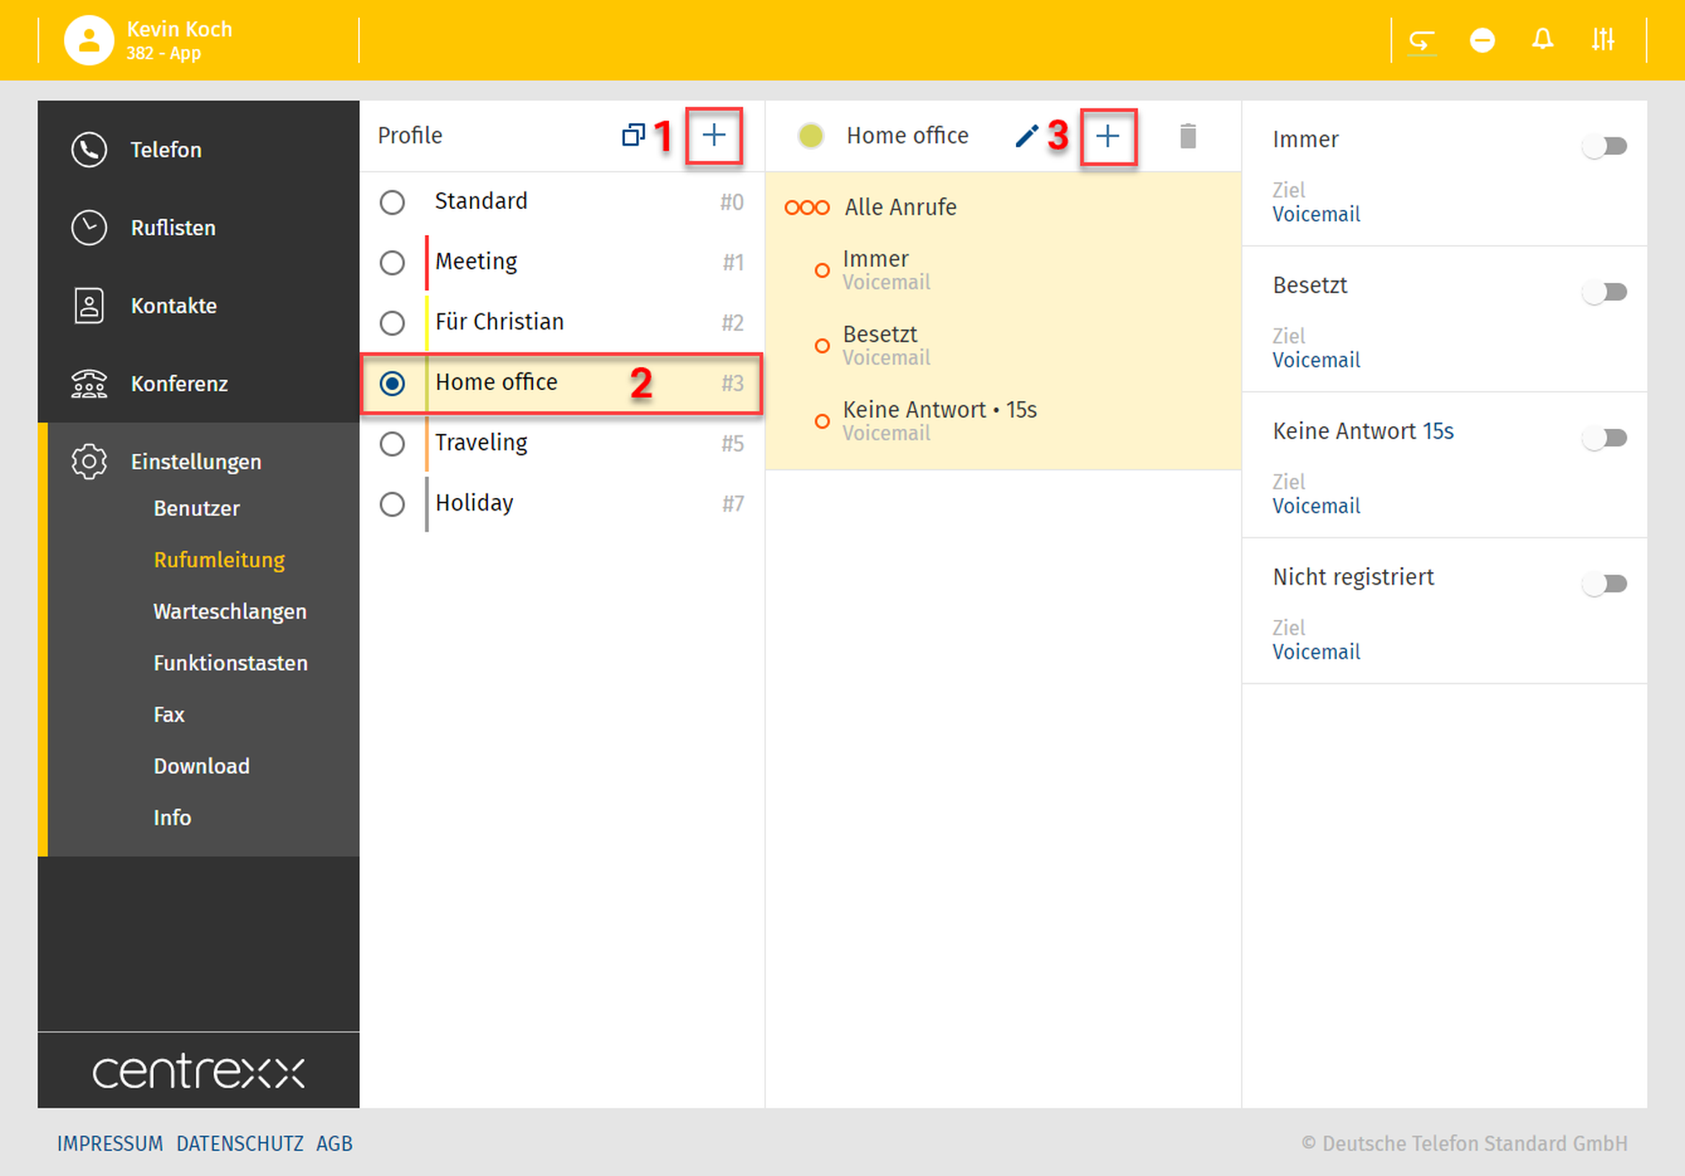
Task: Enable the Immer forwarding toggle
Action: coord(1604,147)
